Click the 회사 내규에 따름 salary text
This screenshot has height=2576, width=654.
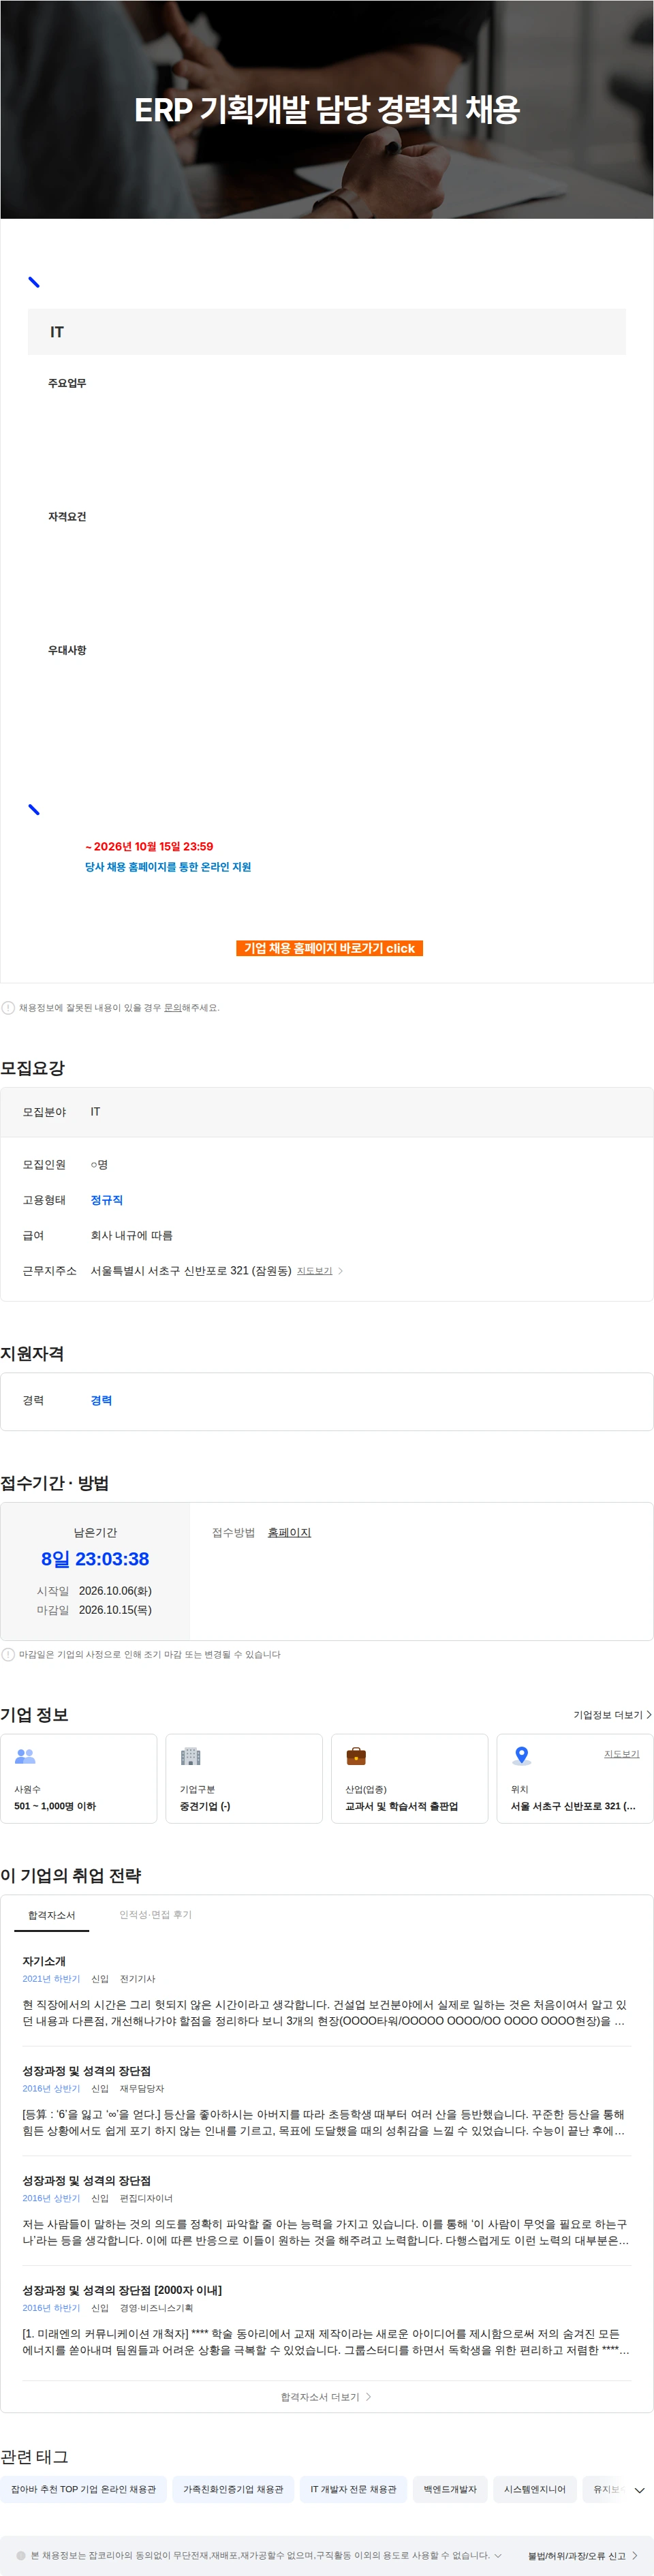coord(131,1236)
